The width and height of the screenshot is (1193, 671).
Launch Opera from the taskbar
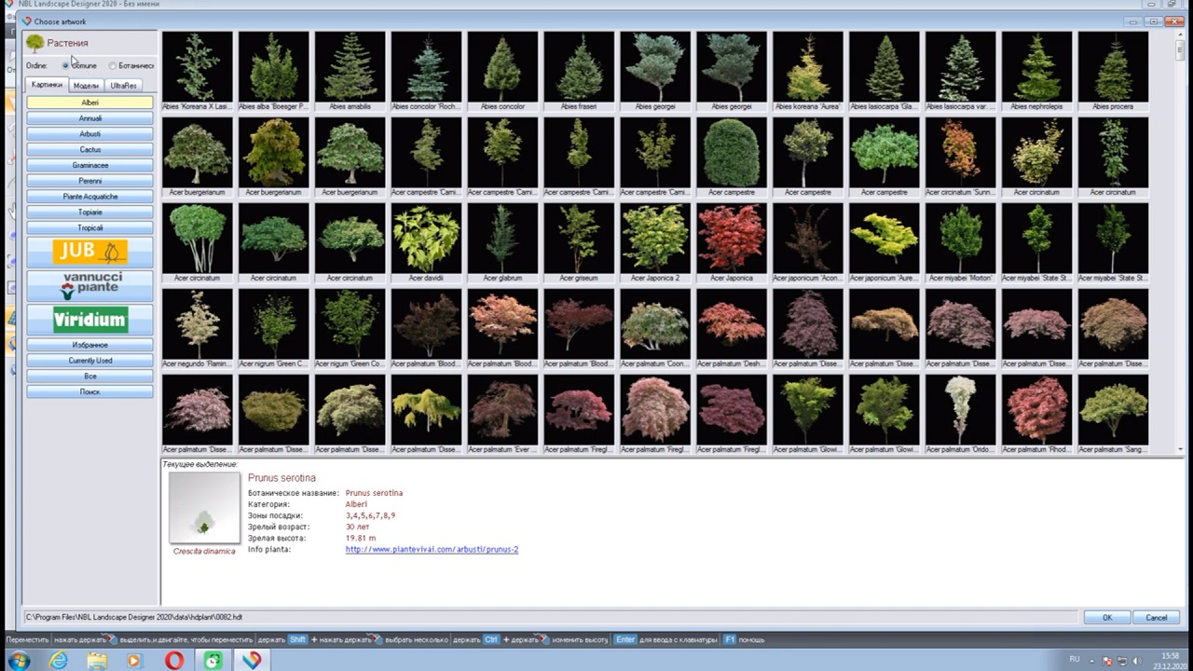pyautogui.click(x=174, y=661)
